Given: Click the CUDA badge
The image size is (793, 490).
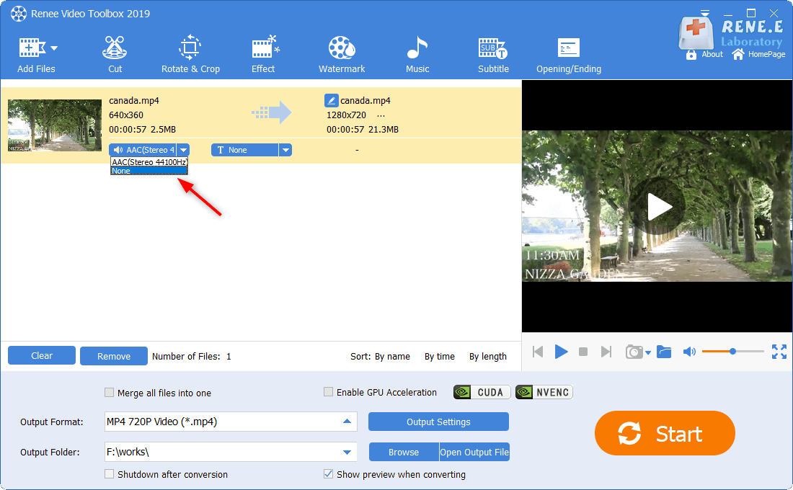Looking at the screenshot, I should coord(482,393).
